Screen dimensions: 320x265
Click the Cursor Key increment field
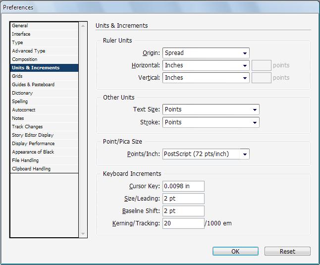click(183, 186)
